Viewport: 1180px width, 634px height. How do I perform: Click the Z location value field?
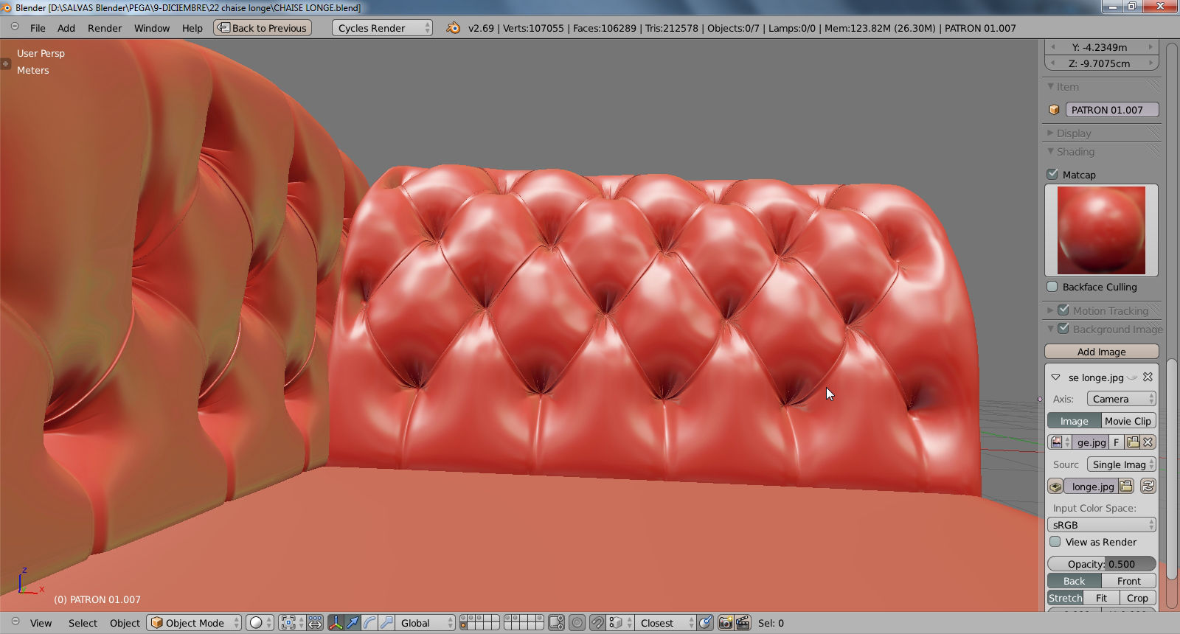pyautogui.click(x=1102, y=63)
